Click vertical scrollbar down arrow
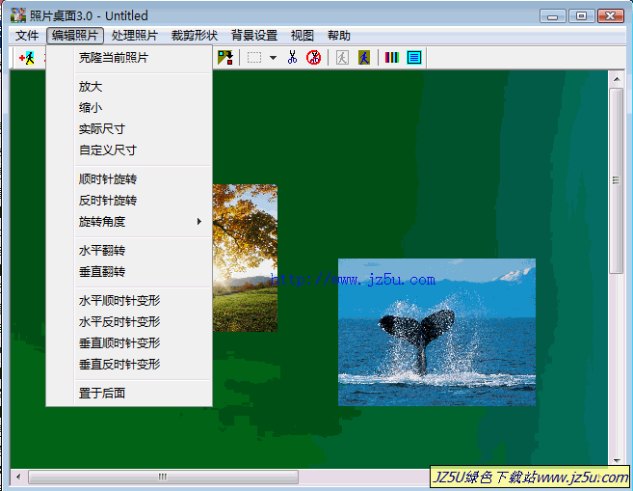This screenshot has width=633, height=491. tap(617, 461)
